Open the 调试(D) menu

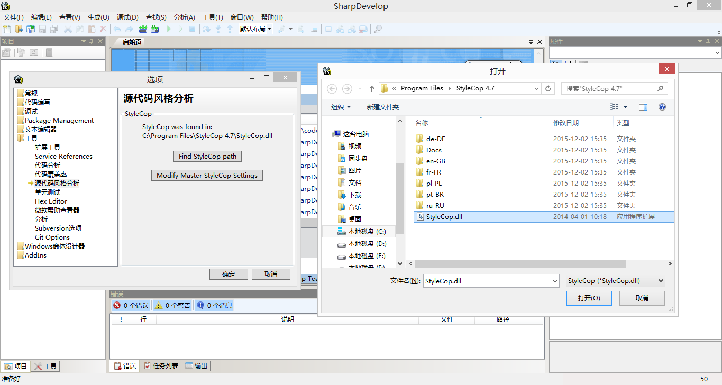click(x=127, y=17)
